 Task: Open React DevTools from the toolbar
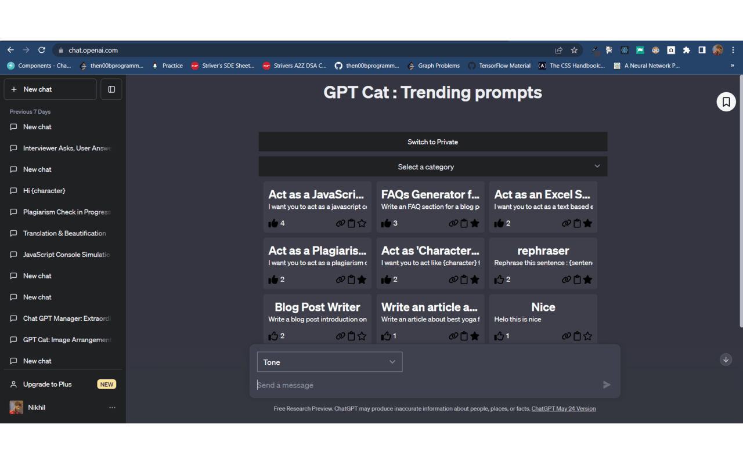point(624,50)
